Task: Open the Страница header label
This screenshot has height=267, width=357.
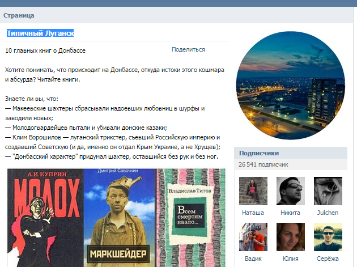Action: tap(19, 15)
